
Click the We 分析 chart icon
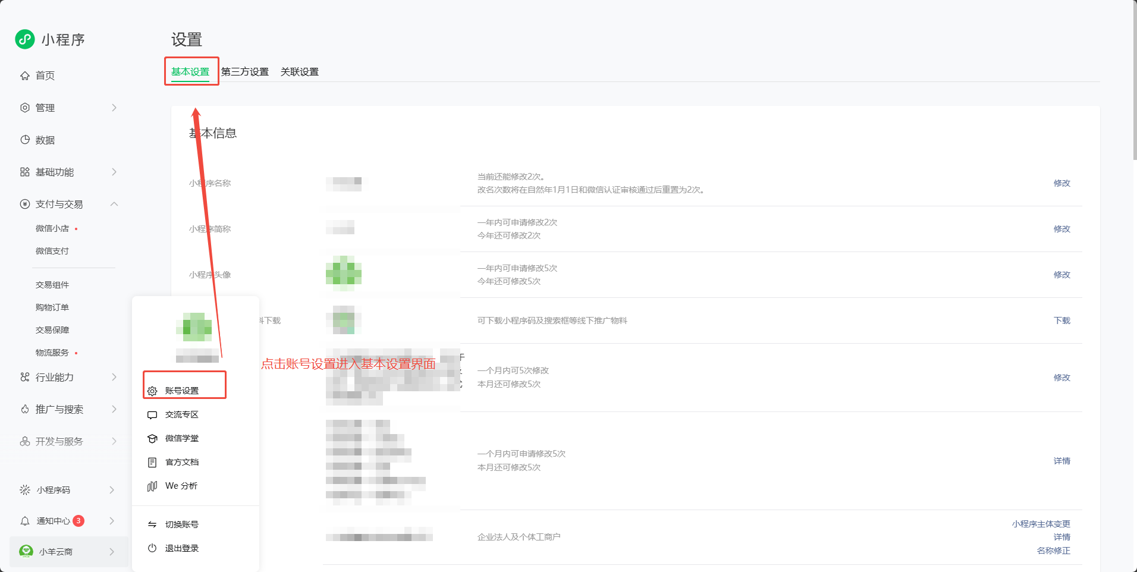[x=152, y=486]
